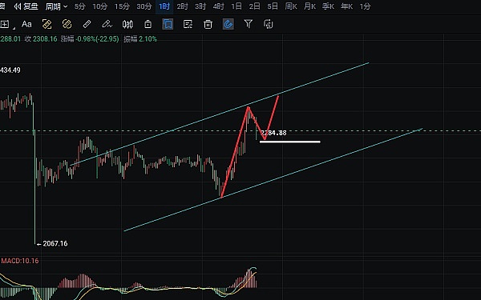Toggle the highlighted blue bookmark button
Viewport: 481px width, 300px height.
pyautogui.click(x=168, y=24)
